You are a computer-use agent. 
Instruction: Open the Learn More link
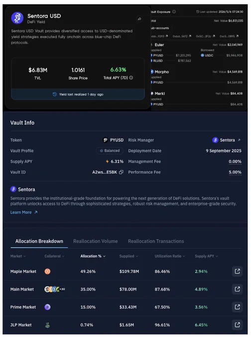[24, 212]
